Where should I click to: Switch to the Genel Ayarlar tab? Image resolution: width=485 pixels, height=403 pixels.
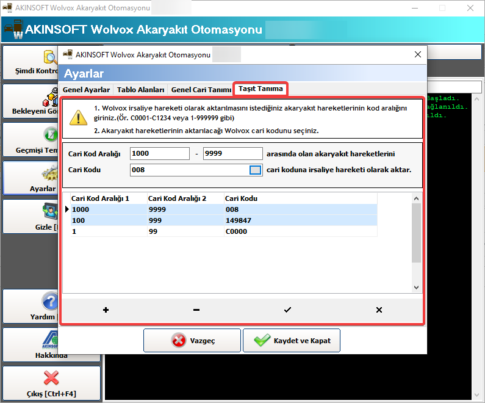(x=86, y=90)
